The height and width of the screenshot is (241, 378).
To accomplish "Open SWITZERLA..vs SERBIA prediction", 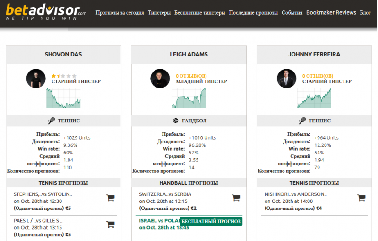I will click(165, 194).
